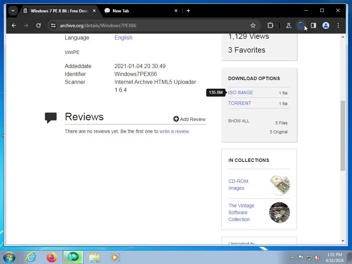Open Action Center flag icon
Viewport: 352px width, 264px height.
point(300,257)
